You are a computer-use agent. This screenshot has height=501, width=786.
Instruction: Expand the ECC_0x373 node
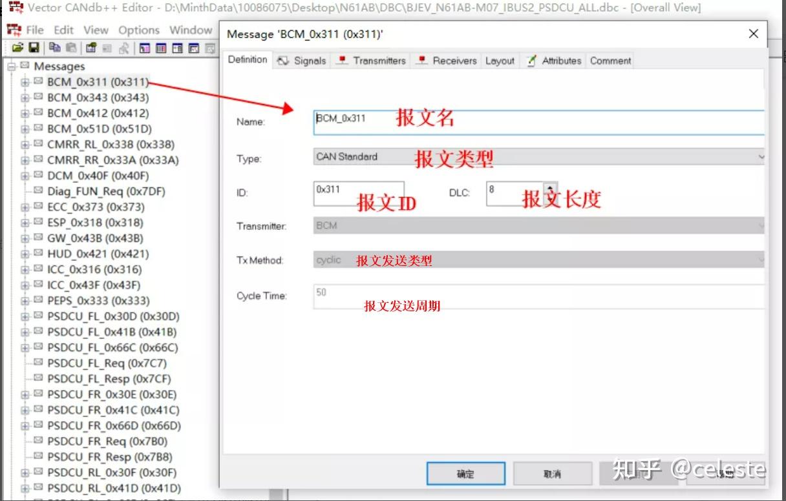(x=25, y=207)
